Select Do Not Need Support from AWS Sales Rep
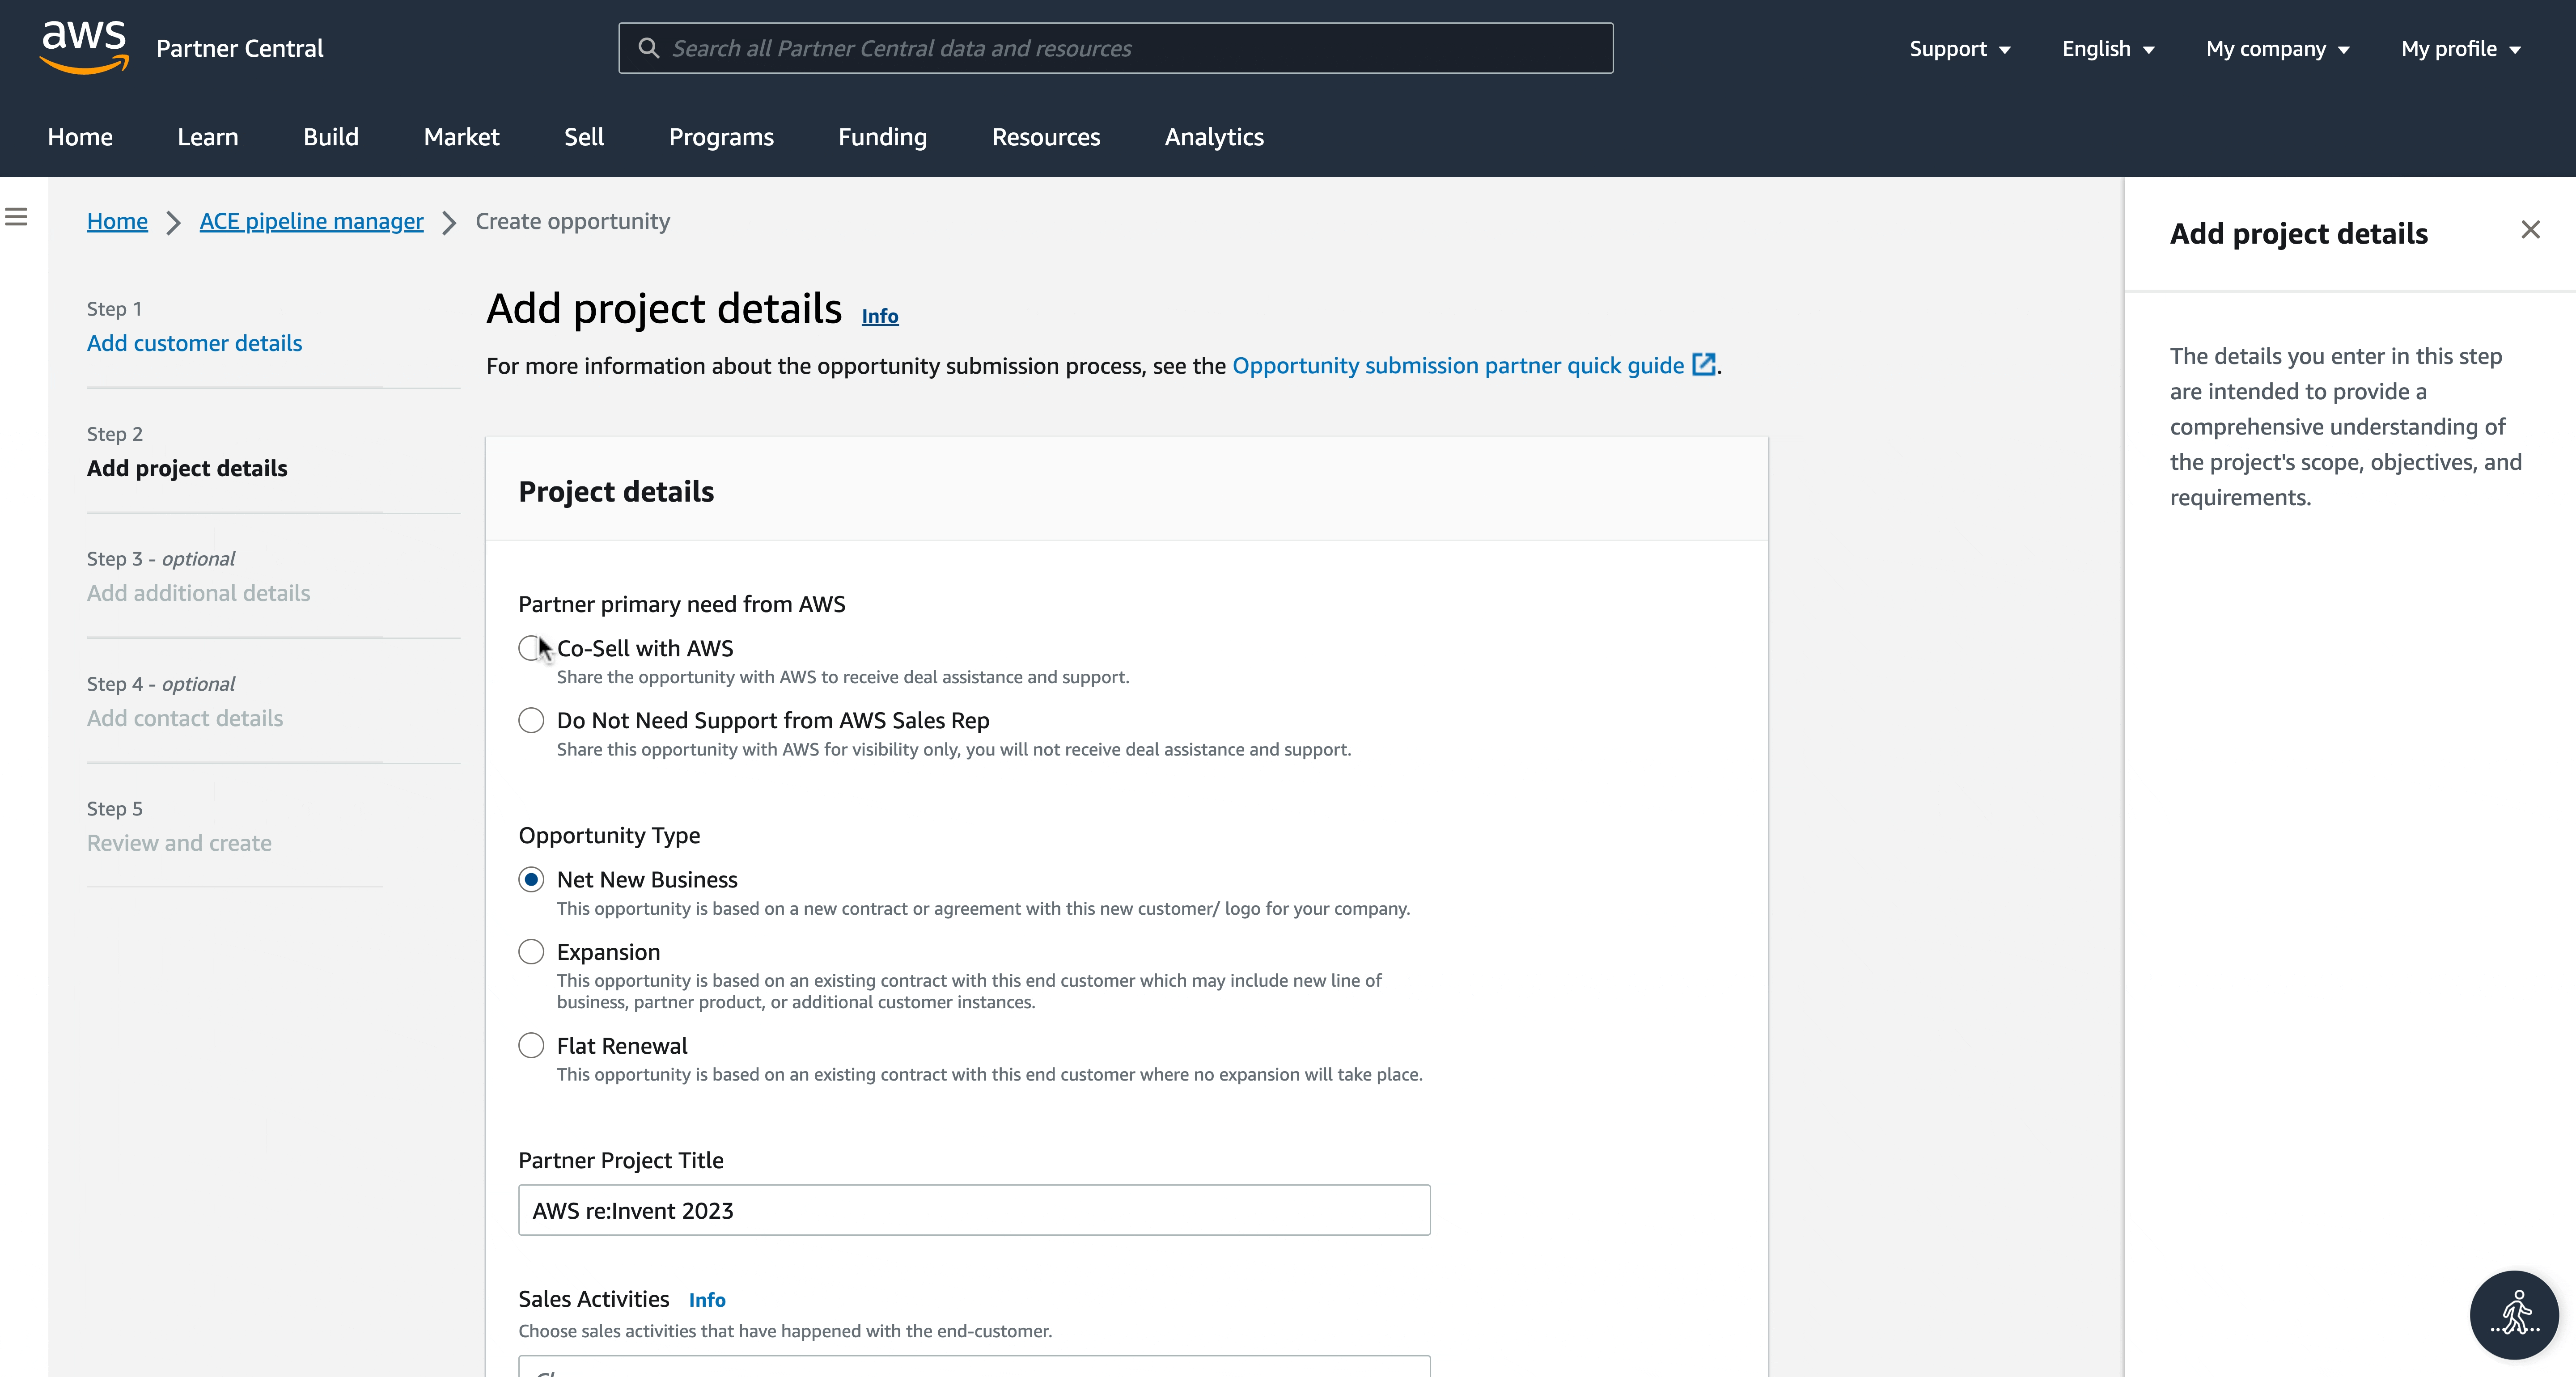 (x=530, y=719)
